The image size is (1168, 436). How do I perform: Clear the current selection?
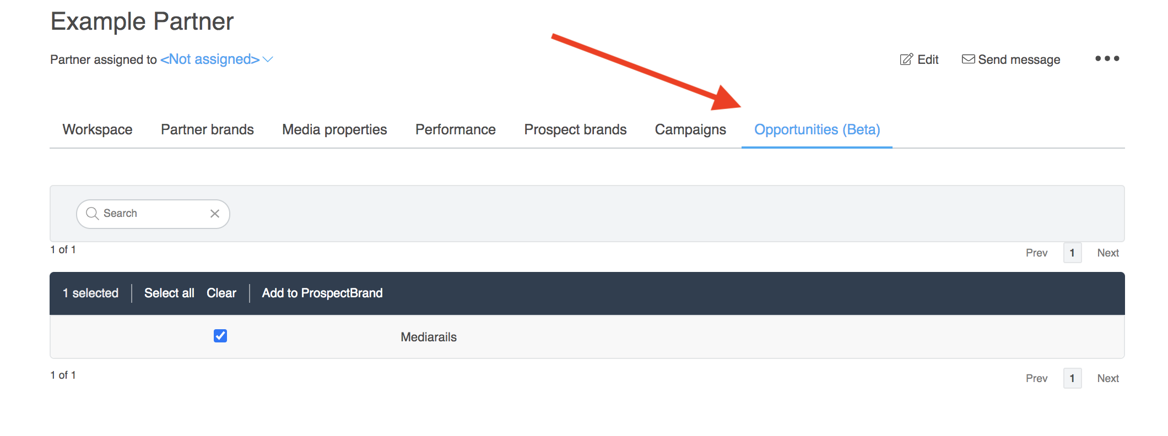click(221, 293)
